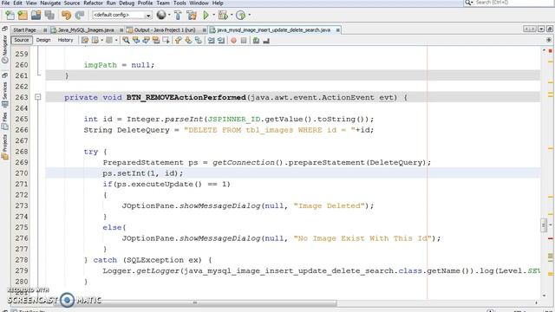Click the Save All toolbar icon
This screenshot has height=312, width=555.
49,15
